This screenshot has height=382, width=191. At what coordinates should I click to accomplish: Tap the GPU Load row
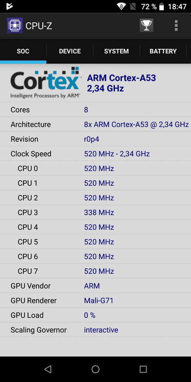pyautogui.click(x=95, y=315)
